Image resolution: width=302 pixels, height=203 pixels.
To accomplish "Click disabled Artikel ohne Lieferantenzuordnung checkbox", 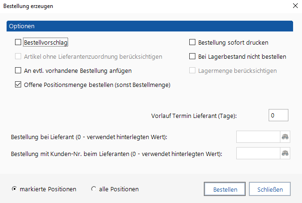I will pos(18,56).
